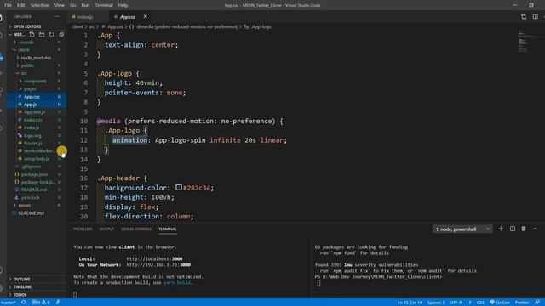545x306 pixels.
Task: Click the network URL http://192.168.1.73:3000
Action: [x=158, y=264]
